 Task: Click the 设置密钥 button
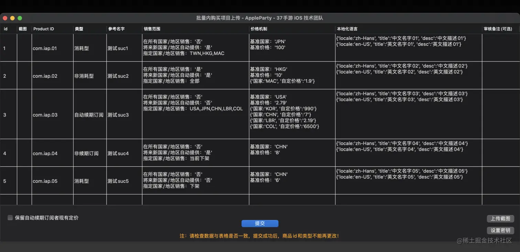pos(500,230)
